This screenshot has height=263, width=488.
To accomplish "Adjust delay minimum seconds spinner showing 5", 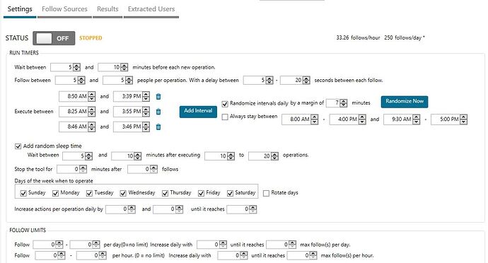I will point(258,81).
